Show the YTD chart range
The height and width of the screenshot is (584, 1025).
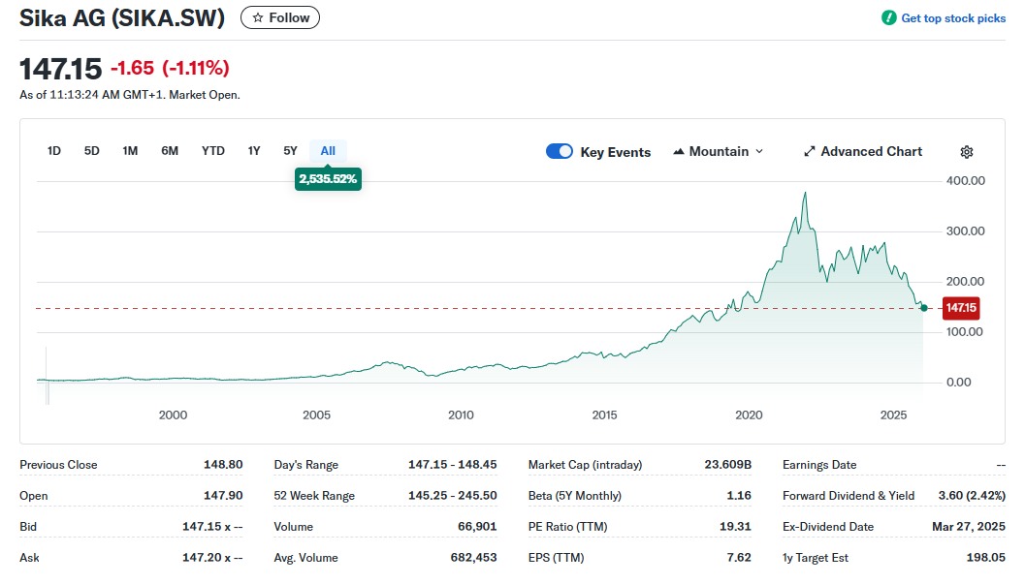pyautogui.click(x=213, y=151)
